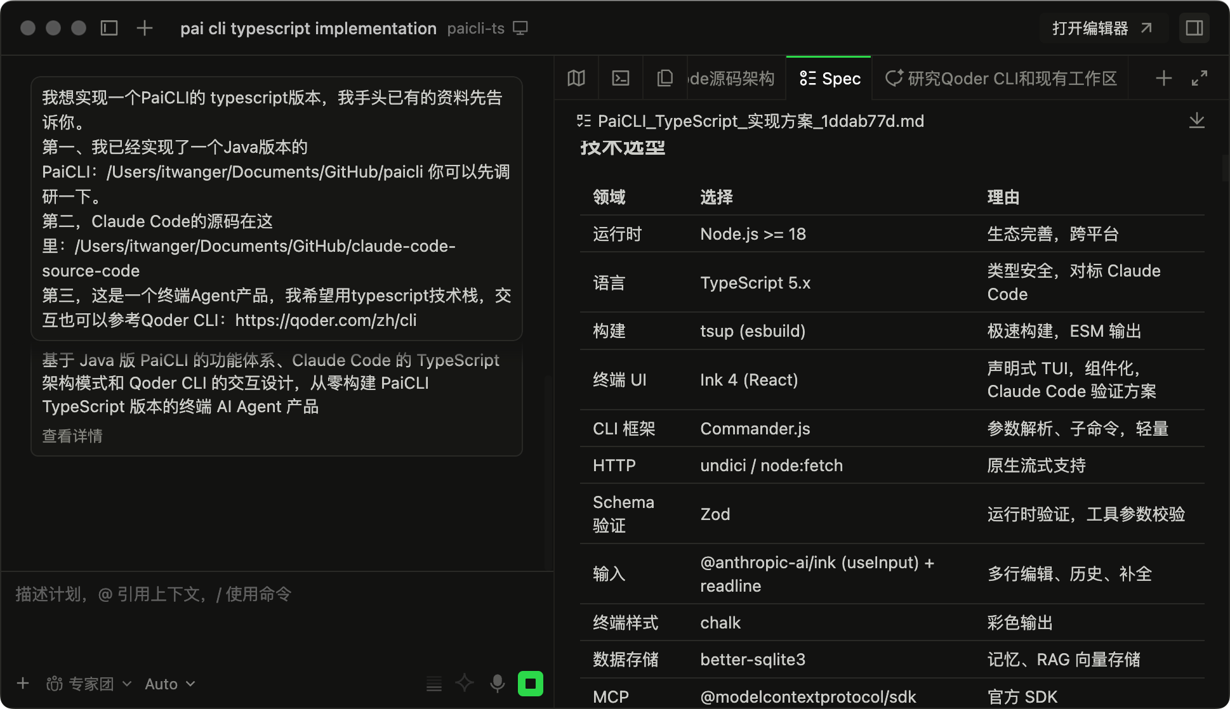
Task: Click the 原生流式支持 reason cell
Action: pos(1036,465)
